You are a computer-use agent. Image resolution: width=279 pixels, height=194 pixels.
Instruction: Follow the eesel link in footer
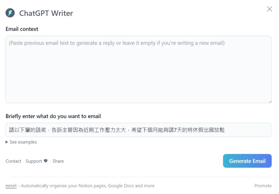coord(11,186)
